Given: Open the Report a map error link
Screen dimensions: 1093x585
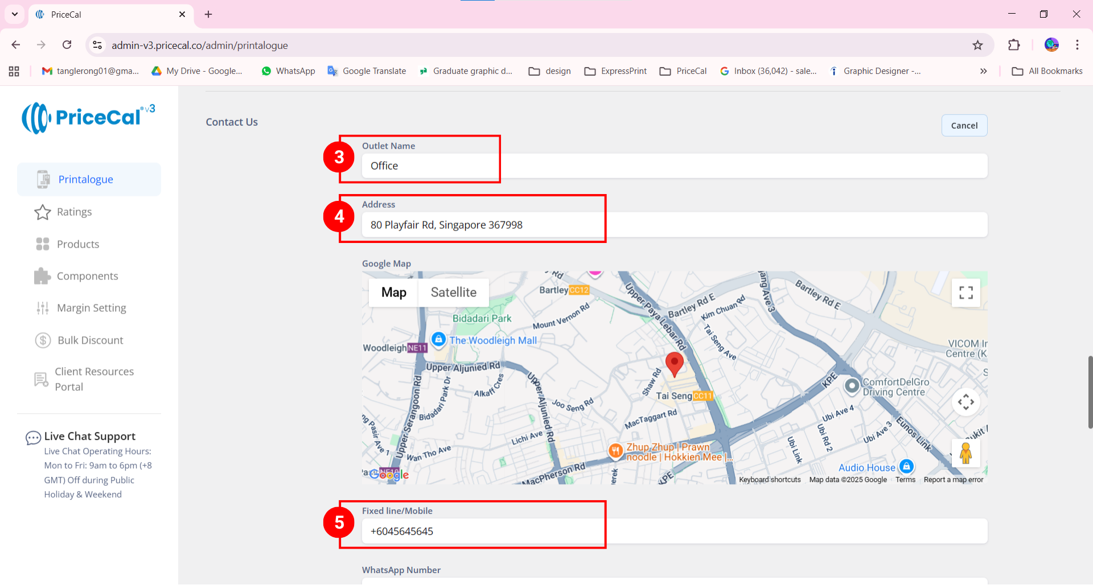Looking at the screenshot, I should tap(954, 480).
